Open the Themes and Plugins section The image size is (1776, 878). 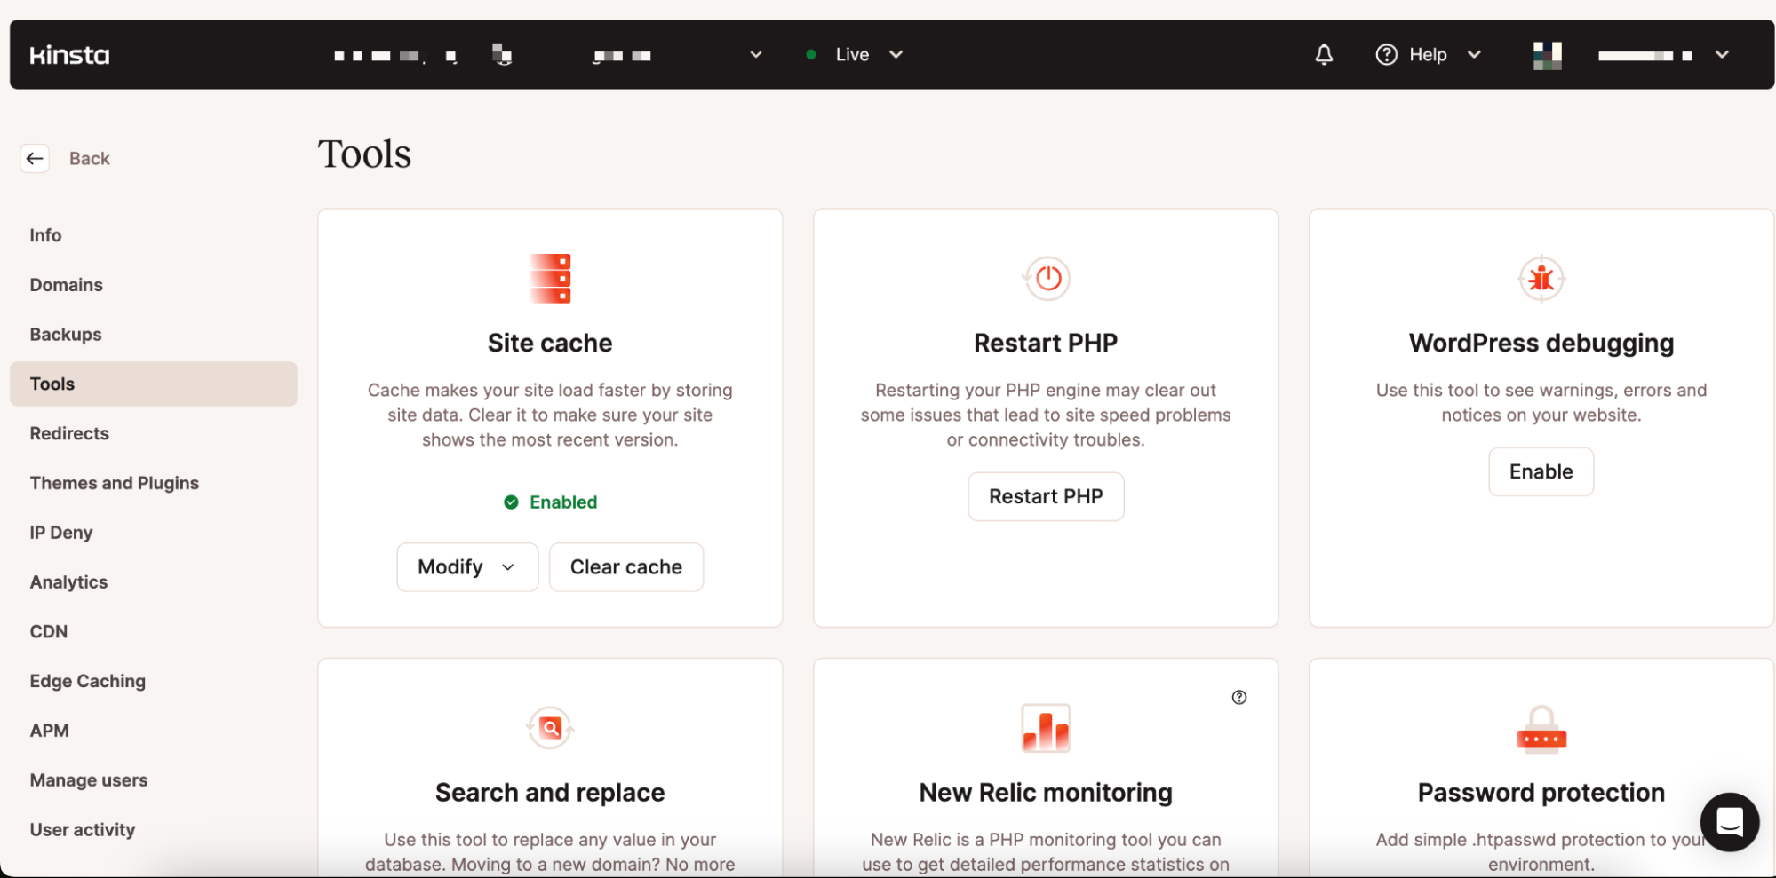point(114,482)
